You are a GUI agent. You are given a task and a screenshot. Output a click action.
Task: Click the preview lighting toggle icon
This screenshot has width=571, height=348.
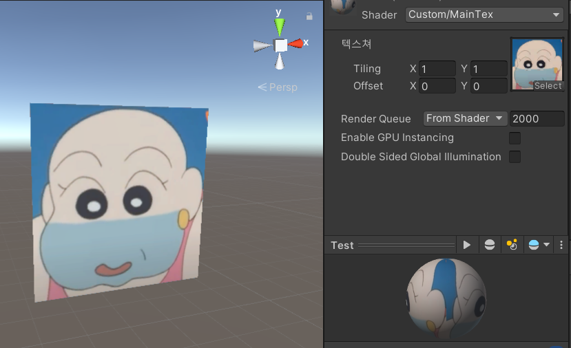512,245
